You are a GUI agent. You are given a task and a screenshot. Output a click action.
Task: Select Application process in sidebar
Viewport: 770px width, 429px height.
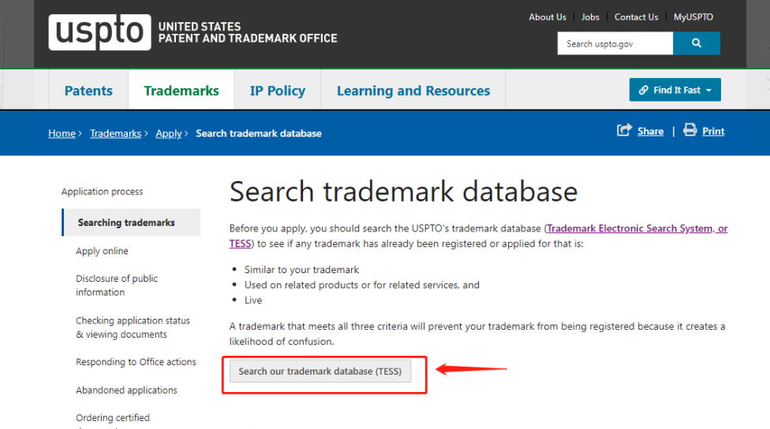click(102, 191)
